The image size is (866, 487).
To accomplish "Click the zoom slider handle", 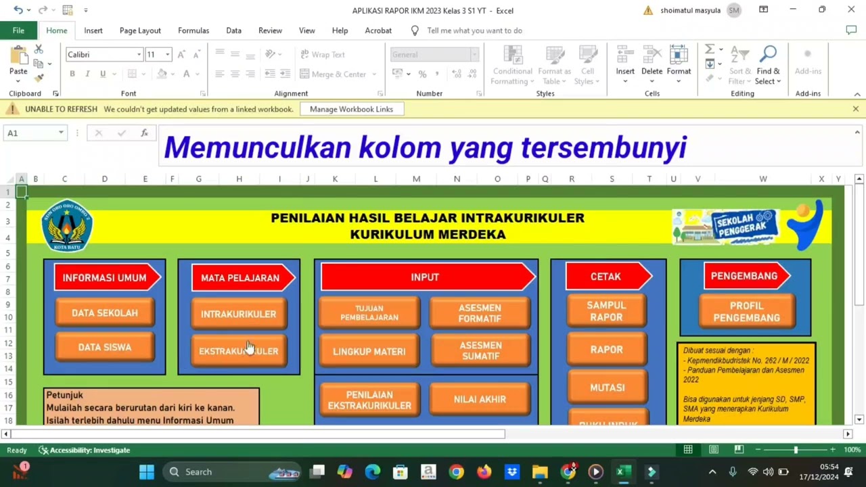I will [796, 450].
